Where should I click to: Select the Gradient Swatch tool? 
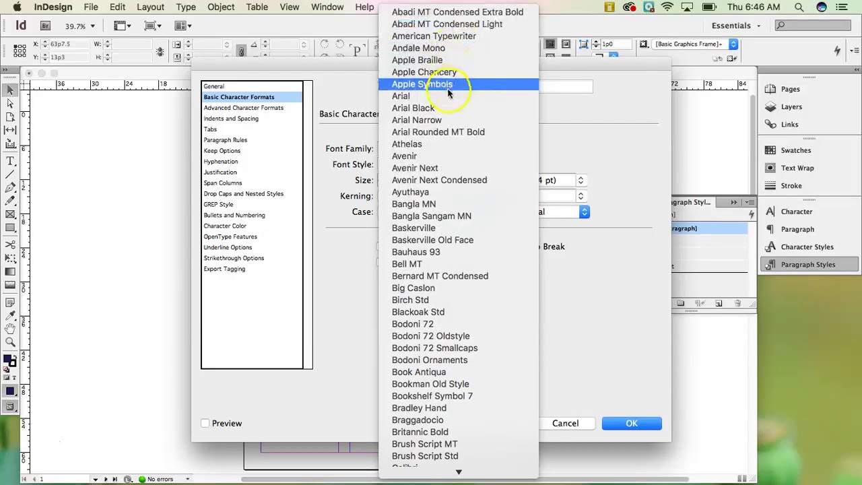click(x=10, y=272)
